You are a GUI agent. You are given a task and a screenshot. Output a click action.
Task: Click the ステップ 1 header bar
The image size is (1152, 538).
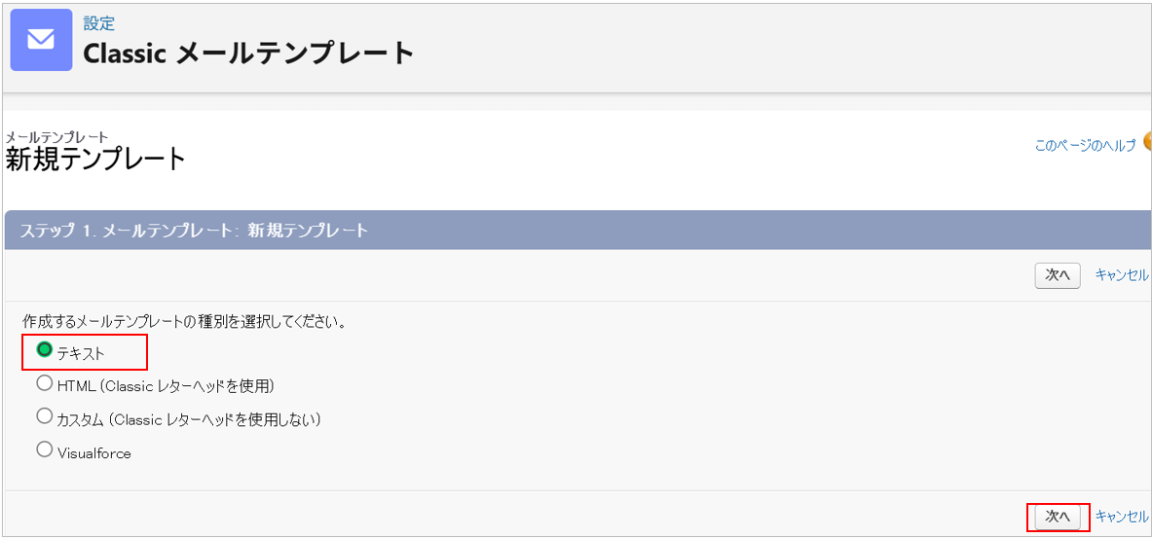[x=576, y=231]
